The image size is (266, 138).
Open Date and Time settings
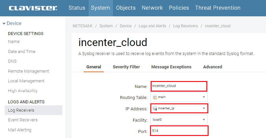[x=22, y=52]
